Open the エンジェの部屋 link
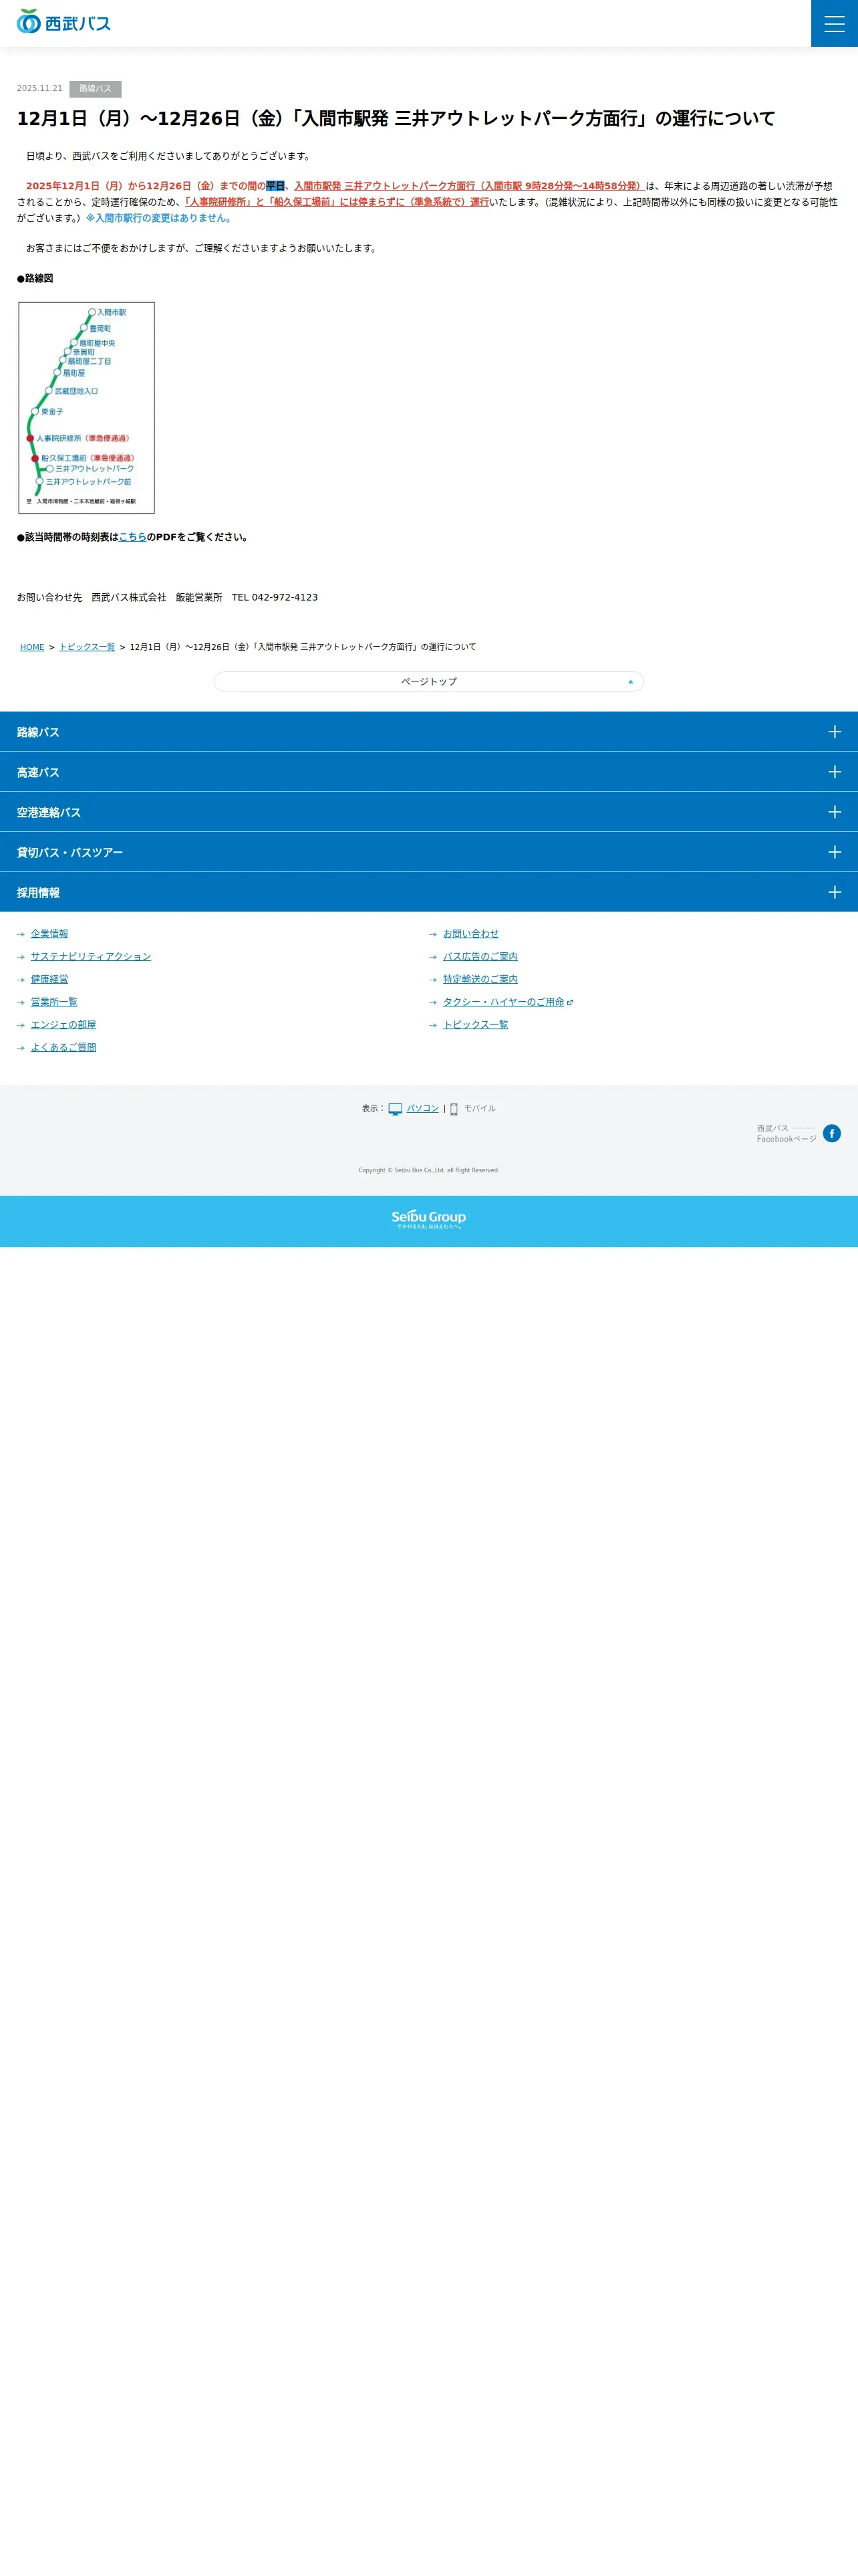Viewport: 858px width, 2576px height. click(64, 1025)
